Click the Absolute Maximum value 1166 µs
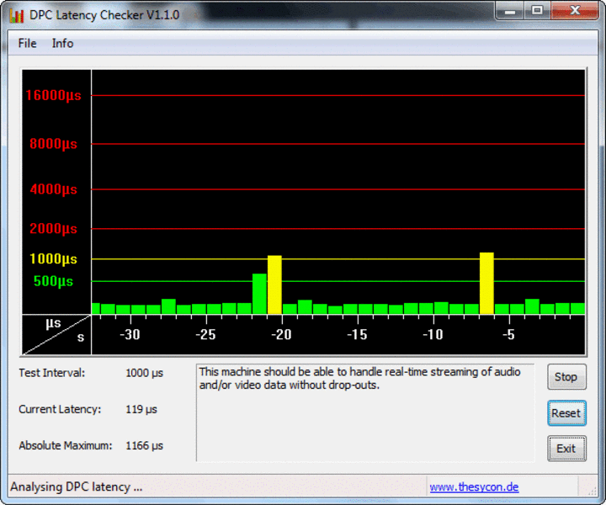 point(144,445)
